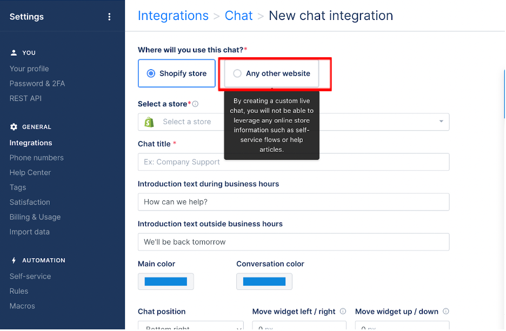
Task: Go to Phone numbers settings
Action: 36,158
